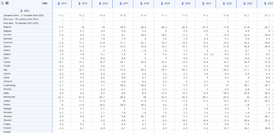Sort the data by year 2019
The image size is (274, 133).
[162, 3]
